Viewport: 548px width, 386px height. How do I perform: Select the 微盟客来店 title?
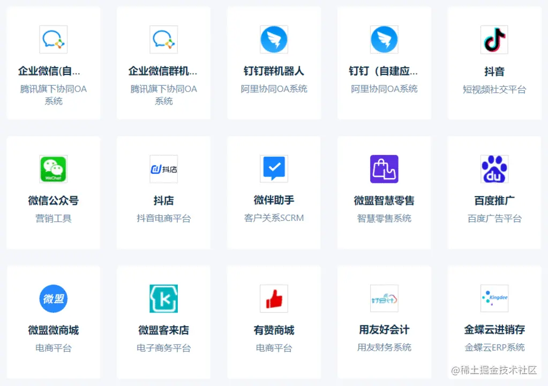click(x=163, y=330)
